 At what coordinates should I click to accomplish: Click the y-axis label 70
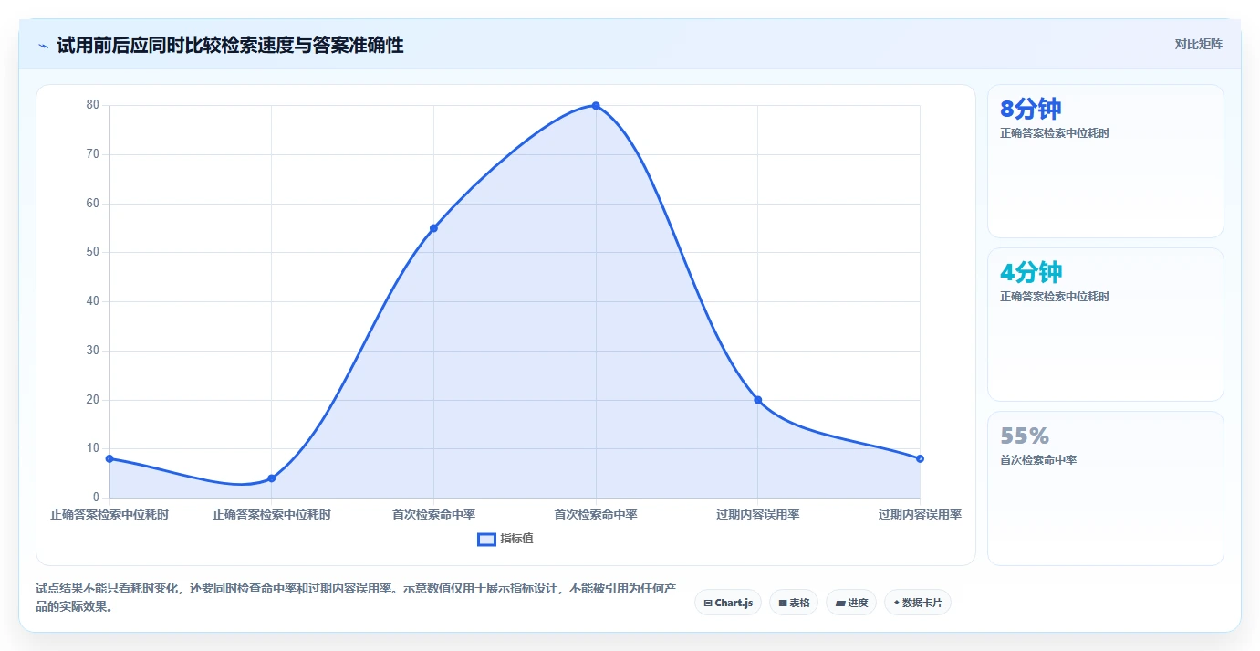[x=93, y=154]
